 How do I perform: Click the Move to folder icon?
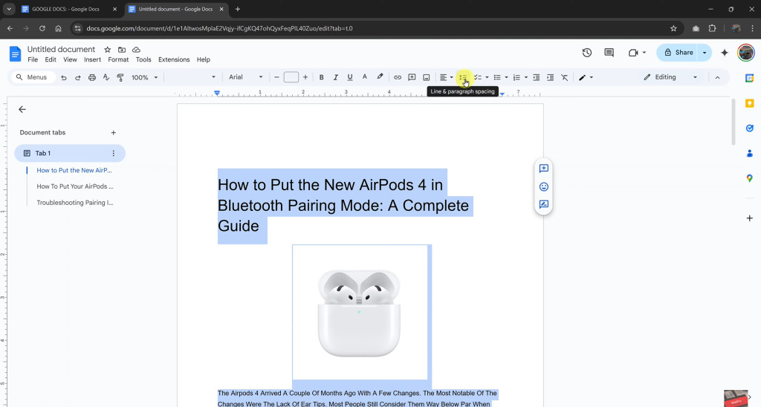[x=122, y=50]
